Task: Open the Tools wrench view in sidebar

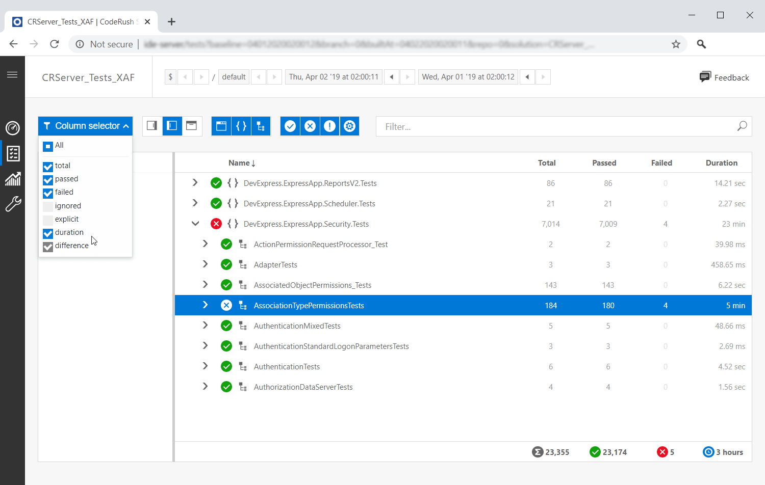Action: pyautogui.click(x=13, y=204)
